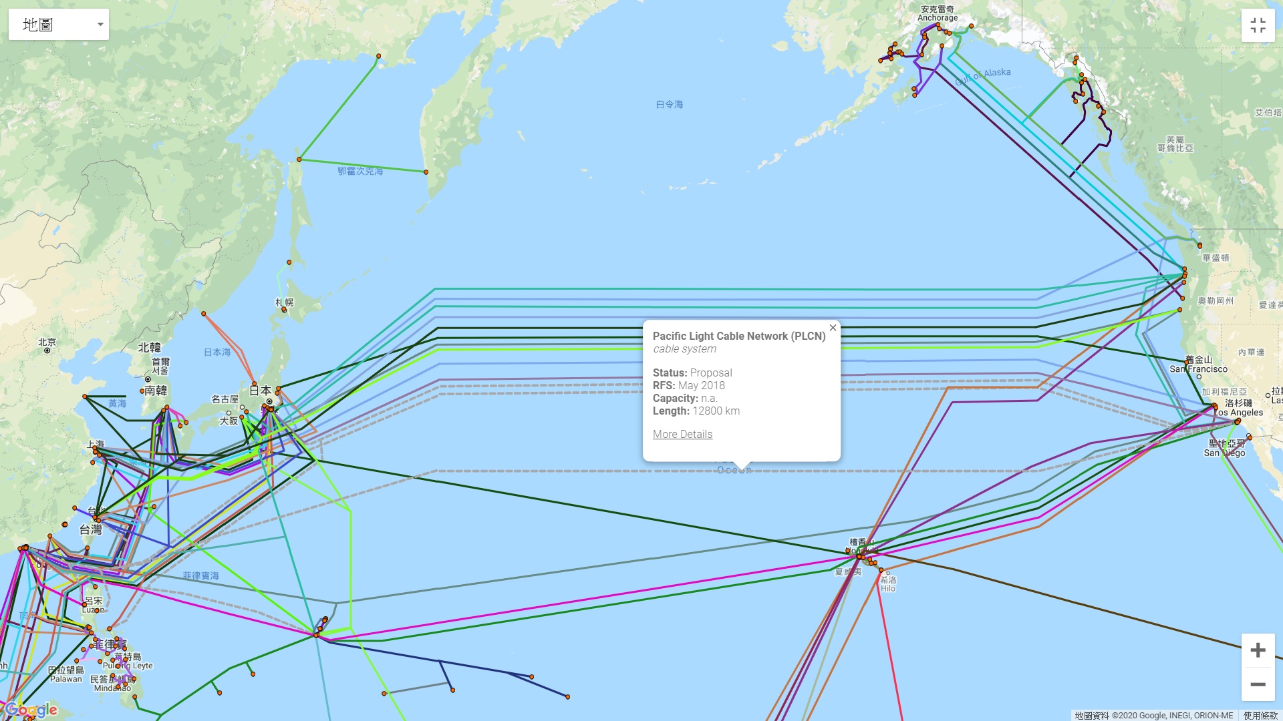
Task: Click the 台灣 label
Action: click(x=91, y=529)
